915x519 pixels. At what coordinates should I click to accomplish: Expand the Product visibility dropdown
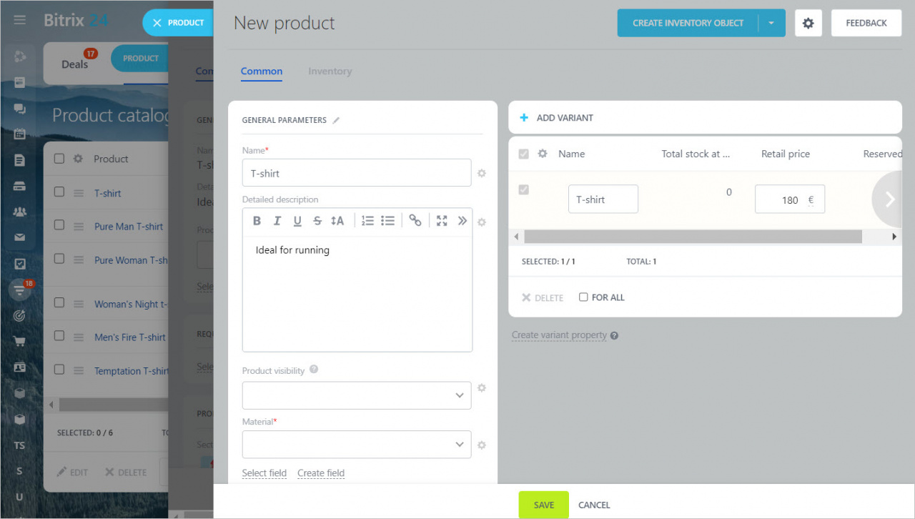[x=357, y=395]
